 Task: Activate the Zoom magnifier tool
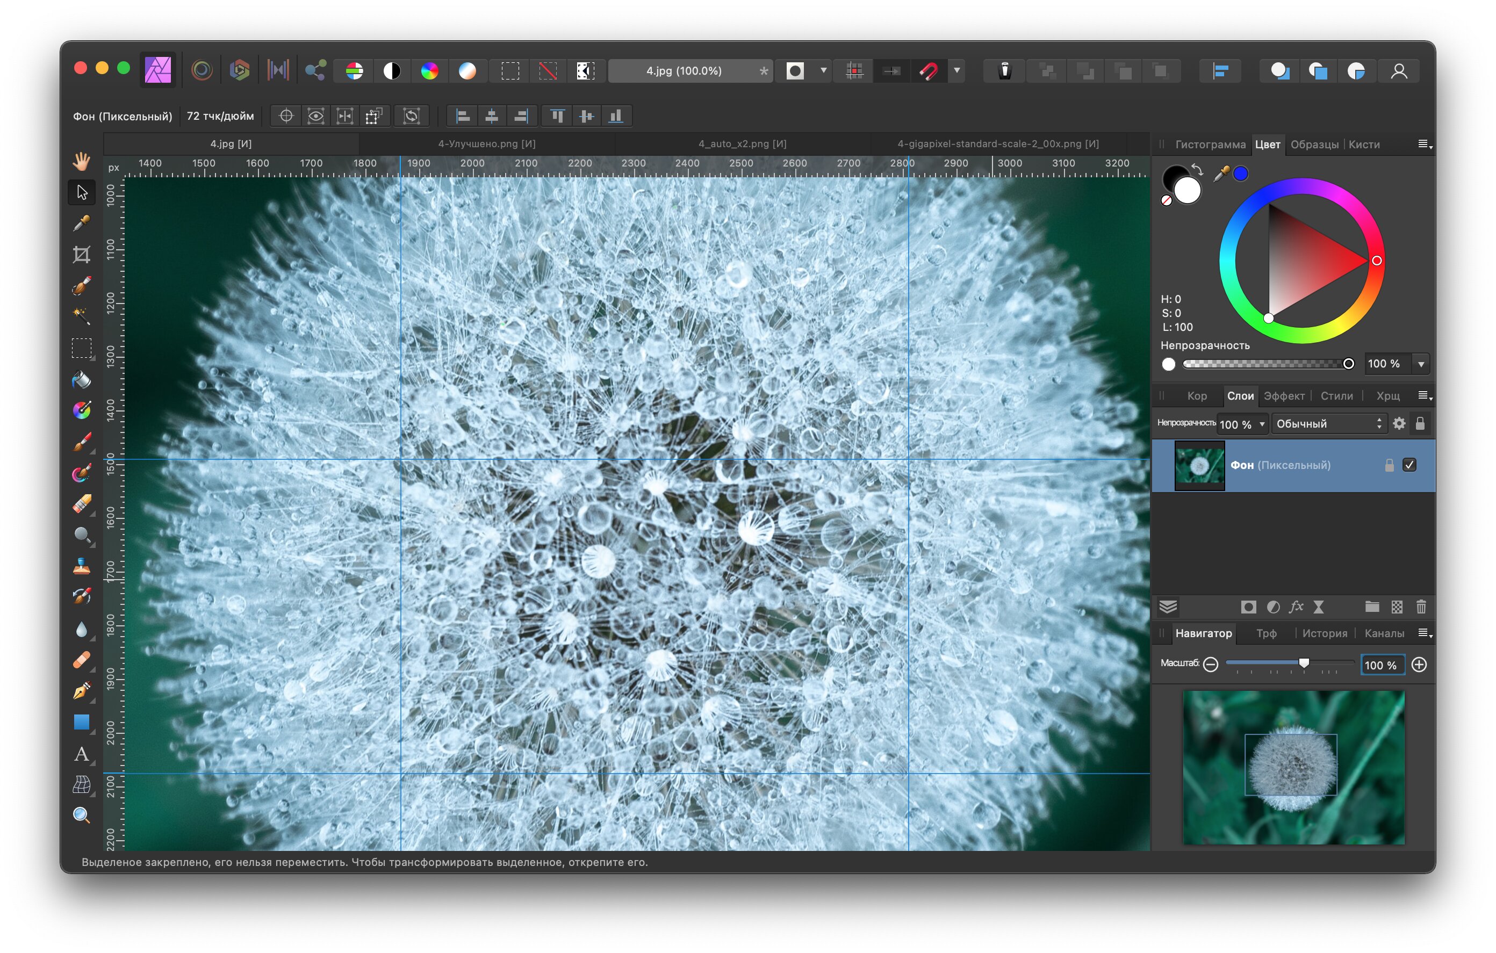pyautogui.click(x=81, y=815)
